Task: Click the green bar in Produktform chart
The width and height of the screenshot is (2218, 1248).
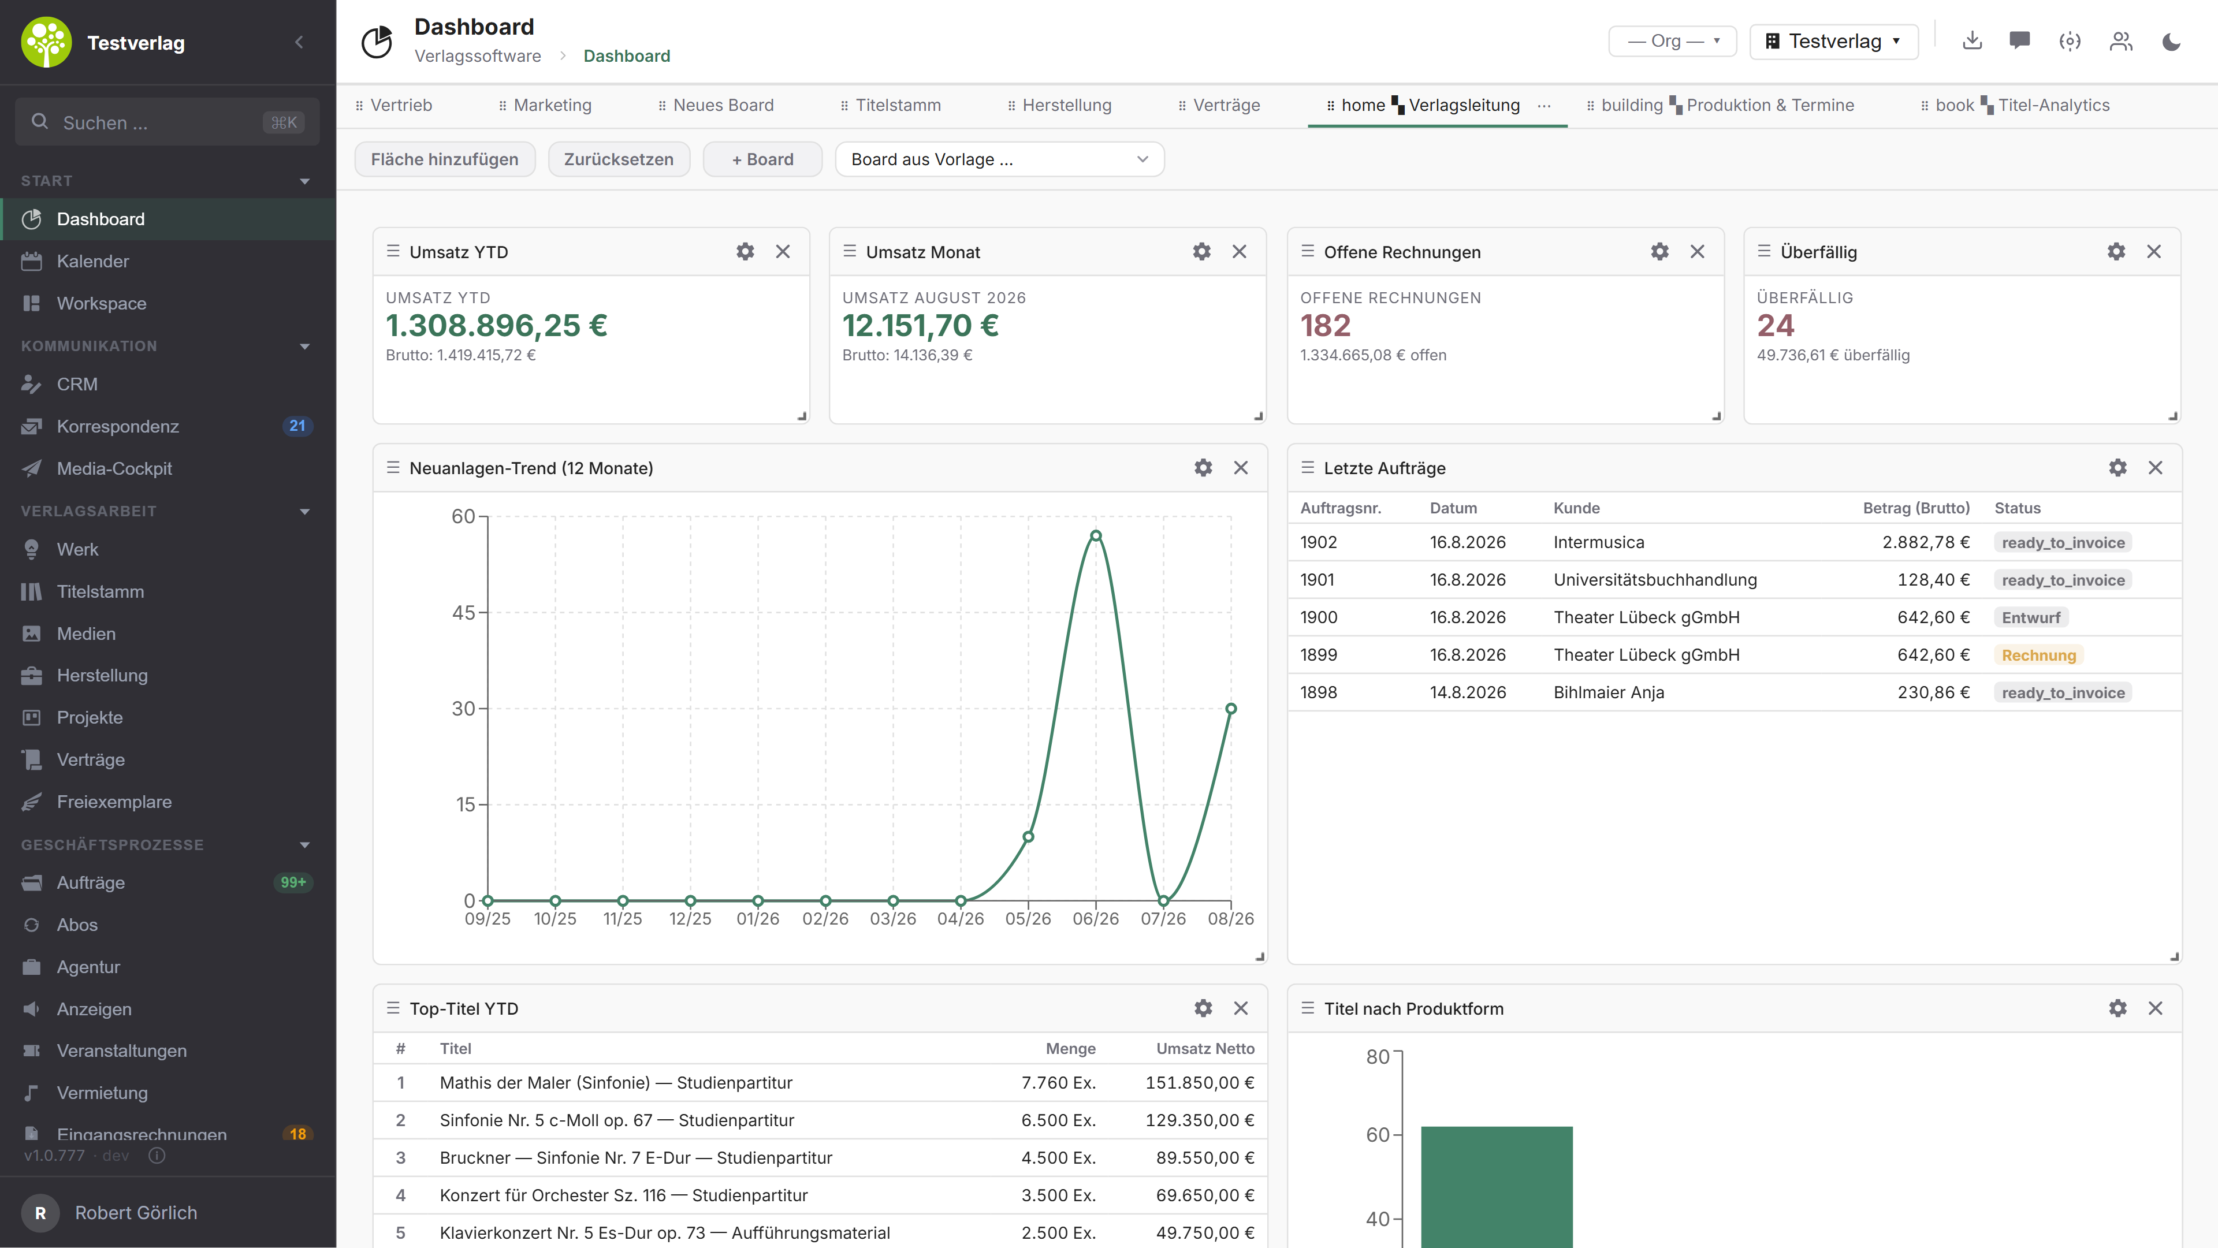Action: 1497,1186
